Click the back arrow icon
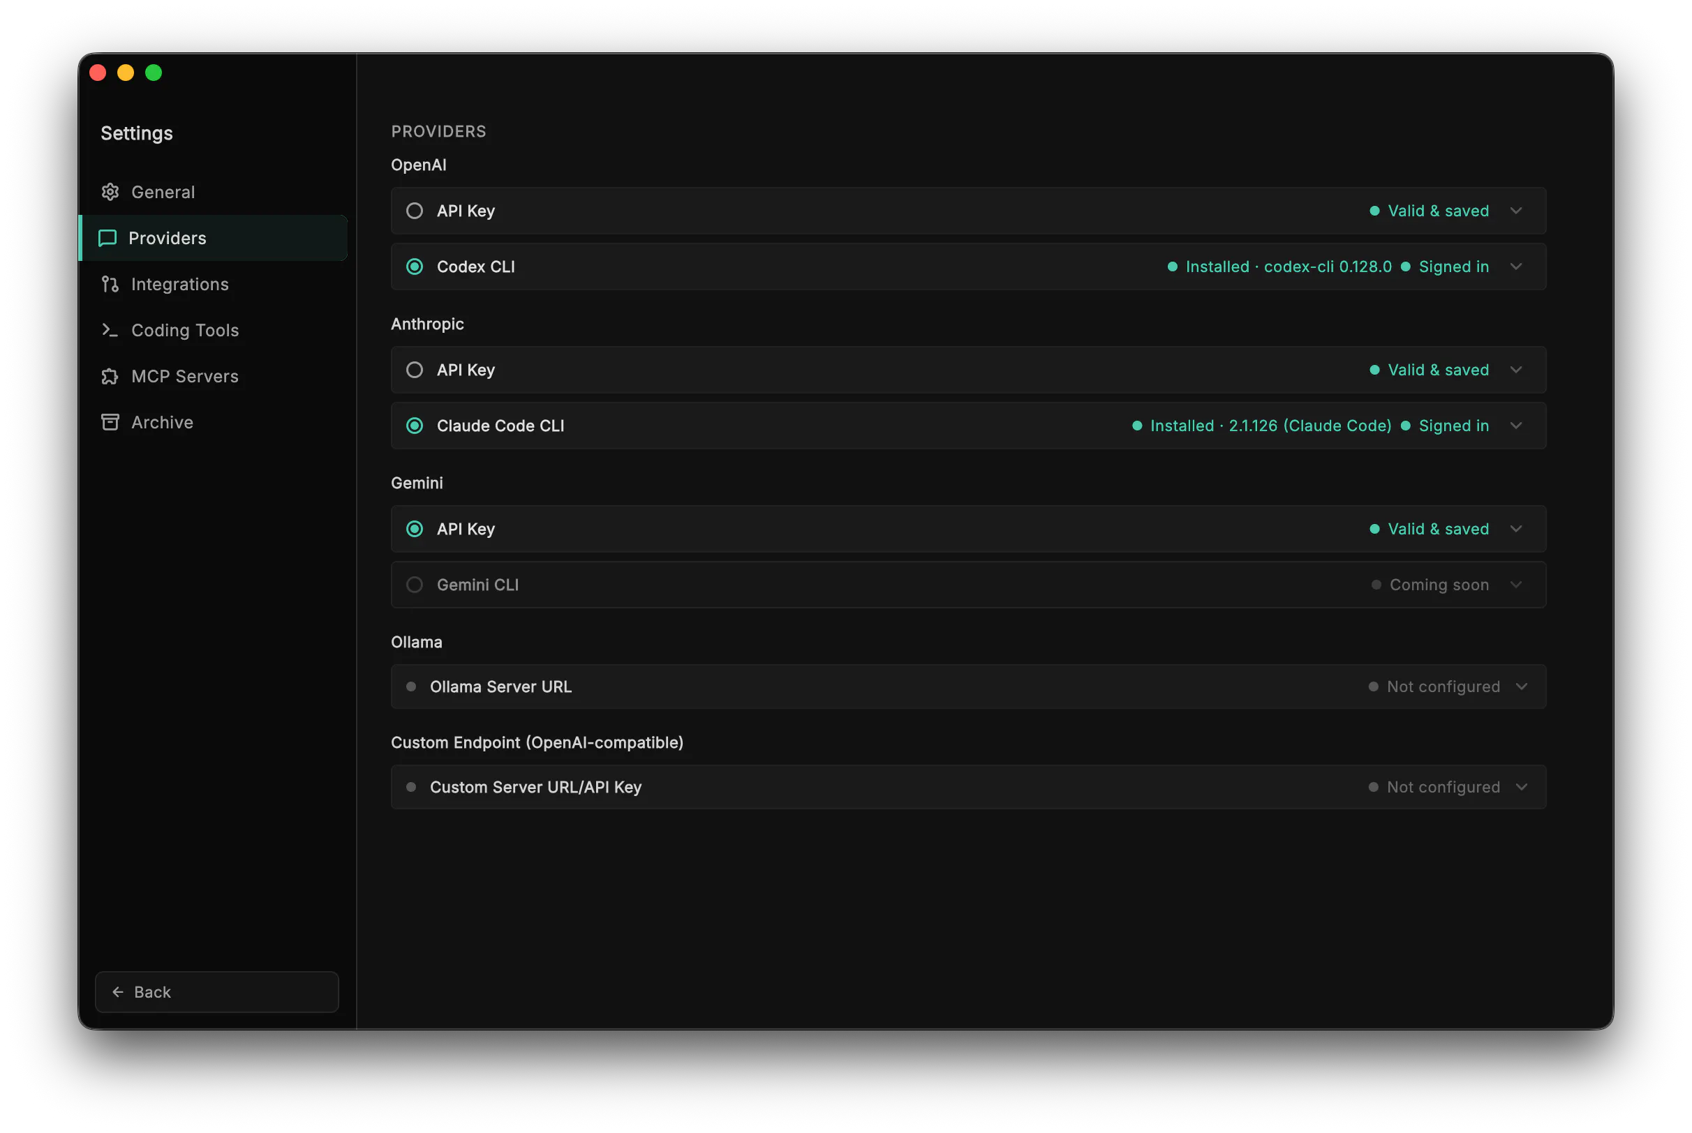This screenshot has height=1133, width=1692. 118,993
